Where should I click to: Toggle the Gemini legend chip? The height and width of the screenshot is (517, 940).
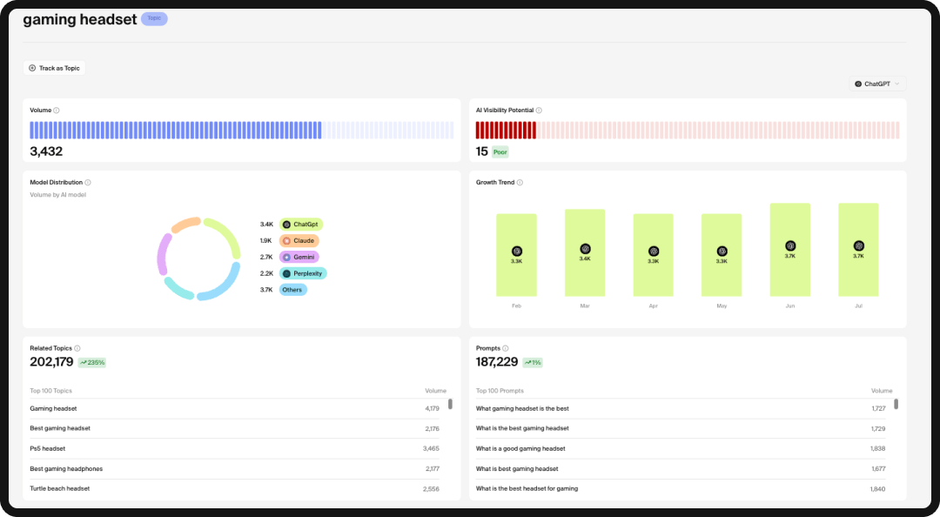299,257
